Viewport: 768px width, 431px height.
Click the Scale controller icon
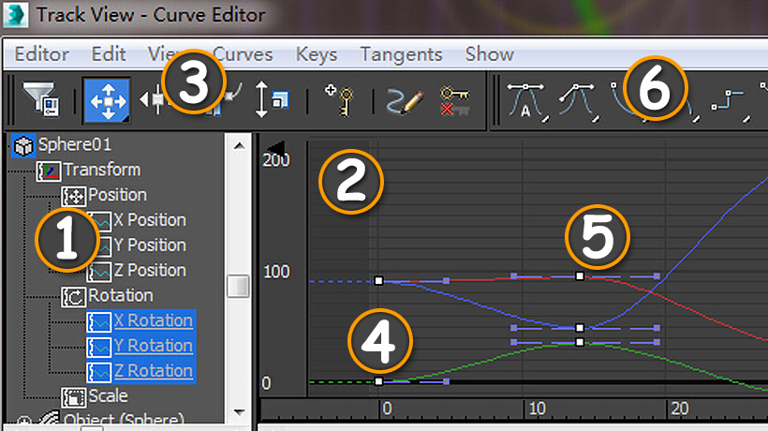coord(73,397)
